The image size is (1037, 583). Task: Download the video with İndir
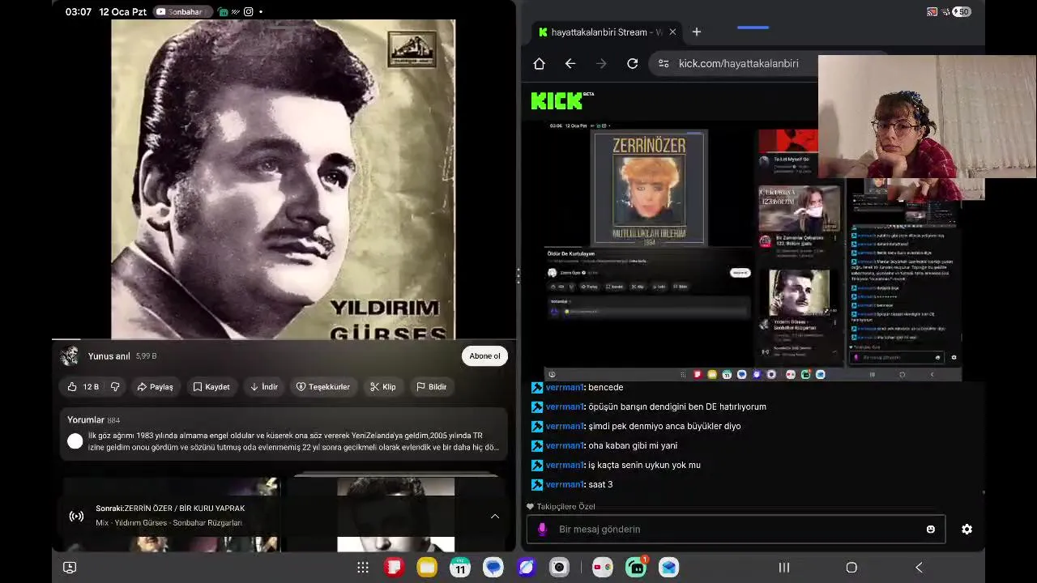click(x=264, y=387)
